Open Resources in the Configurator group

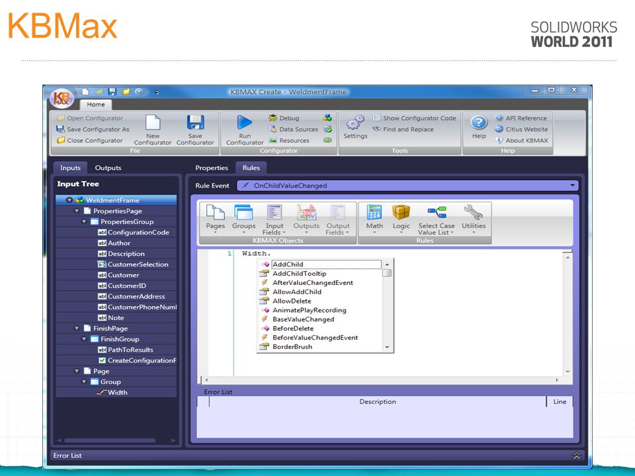(x=289, y=140)
